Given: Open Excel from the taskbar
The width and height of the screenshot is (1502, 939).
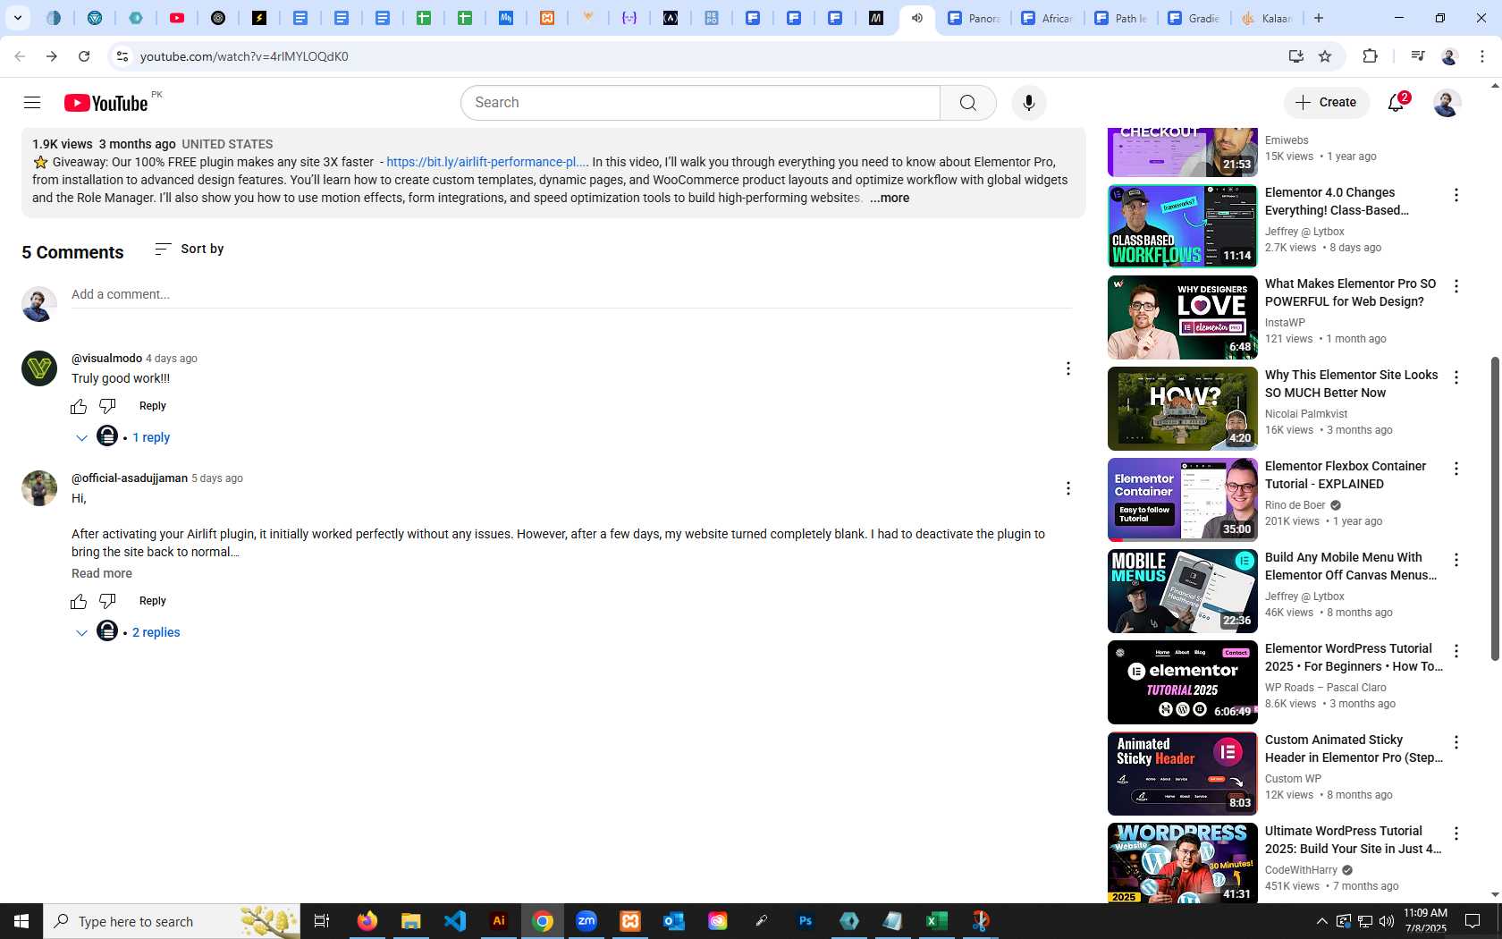Looking at the screenshot, I should click(x=937, y=921).
